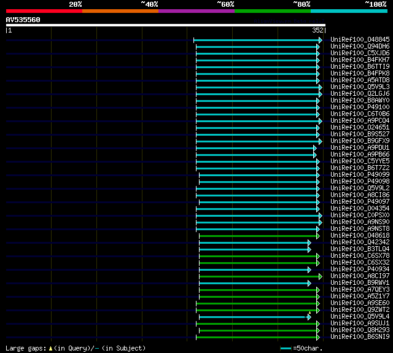393x353 pixels.
Task: Select the purple ~60% legend segment
Action: click(196, 10)
